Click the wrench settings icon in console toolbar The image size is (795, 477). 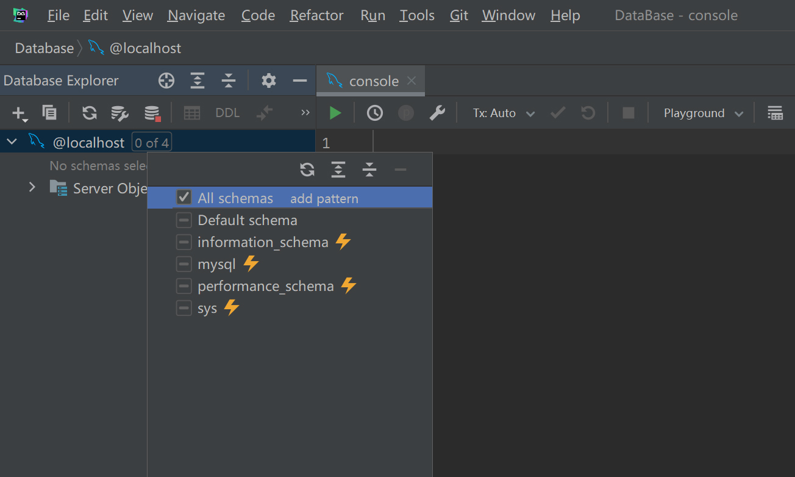[437, 113]
